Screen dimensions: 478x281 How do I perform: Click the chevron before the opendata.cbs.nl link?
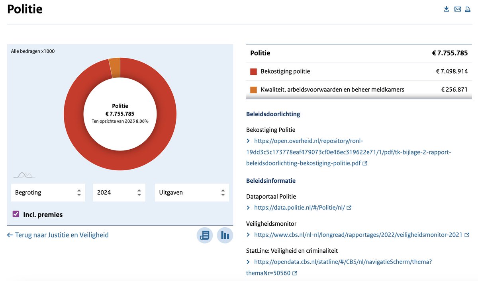248,262
